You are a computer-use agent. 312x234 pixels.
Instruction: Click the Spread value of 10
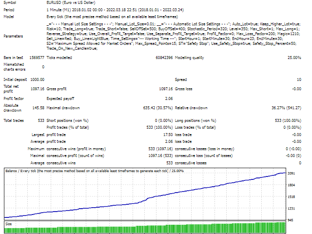point(298,79)
